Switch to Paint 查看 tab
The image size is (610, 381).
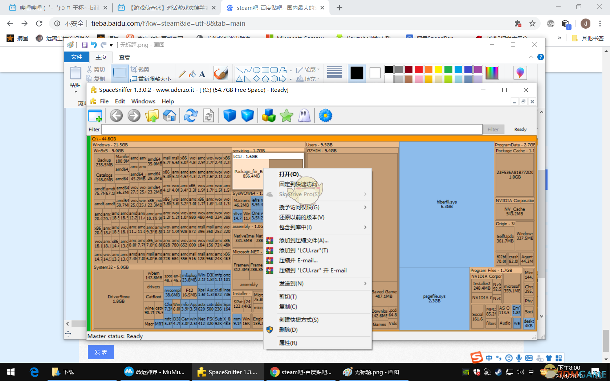coord(124,57)
